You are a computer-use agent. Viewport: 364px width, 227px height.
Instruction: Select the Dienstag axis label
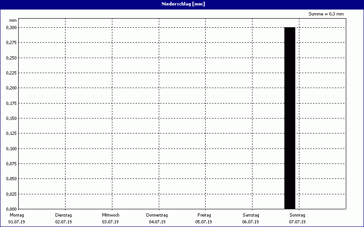click(x=63, y=215)
